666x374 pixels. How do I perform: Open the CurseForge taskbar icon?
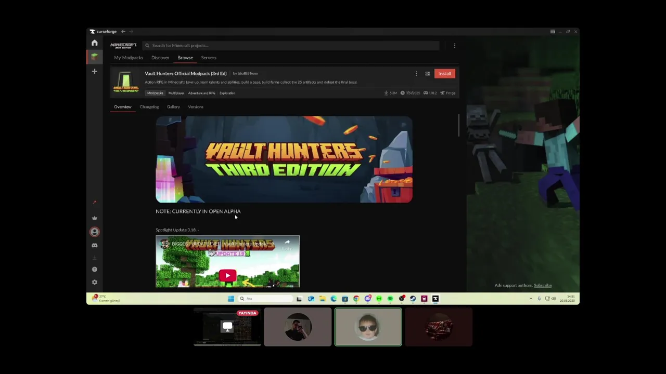tap(436, 299)
